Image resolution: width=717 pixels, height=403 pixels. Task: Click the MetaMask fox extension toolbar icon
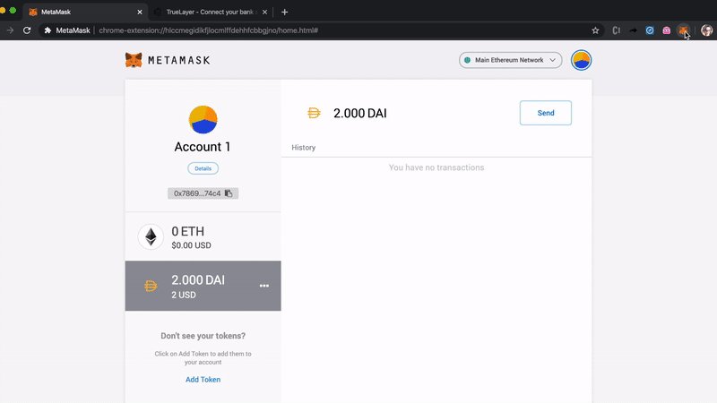683,30
